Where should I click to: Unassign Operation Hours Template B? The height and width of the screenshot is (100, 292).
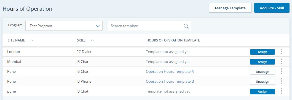tap(262, 81)
